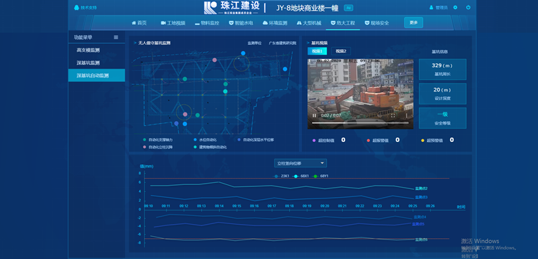This screenshot has width=538, height=259.
Task: Click the 09:25 time axis label
Action: tap(413, 206)
